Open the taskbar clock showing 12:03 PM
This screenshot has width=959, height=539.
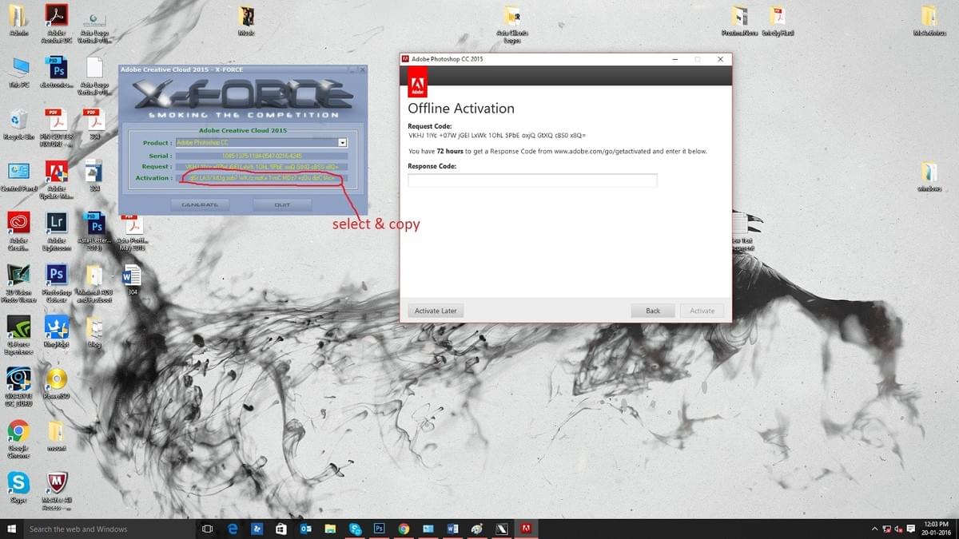click(x=935, y=529)
